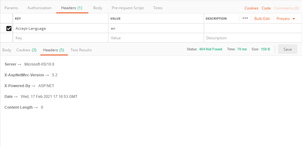This screenshot has width=303, height=147.
Task: Open Comments (0) link
Action: (286, 8)
